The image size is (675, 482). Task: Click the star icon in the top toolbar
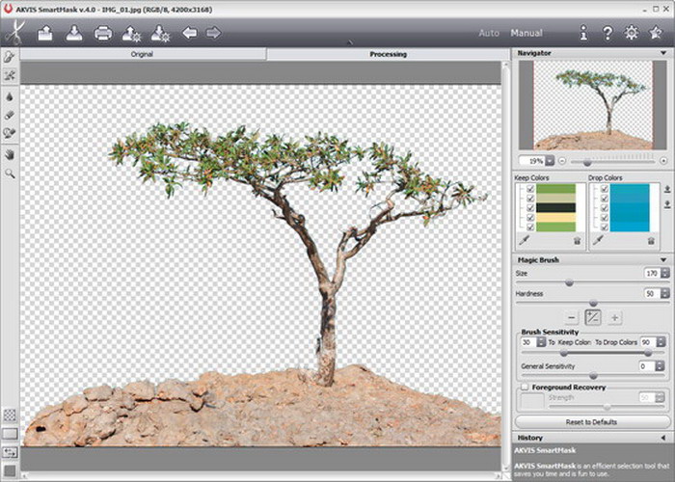pyautogui.click(x=656, y=33)
